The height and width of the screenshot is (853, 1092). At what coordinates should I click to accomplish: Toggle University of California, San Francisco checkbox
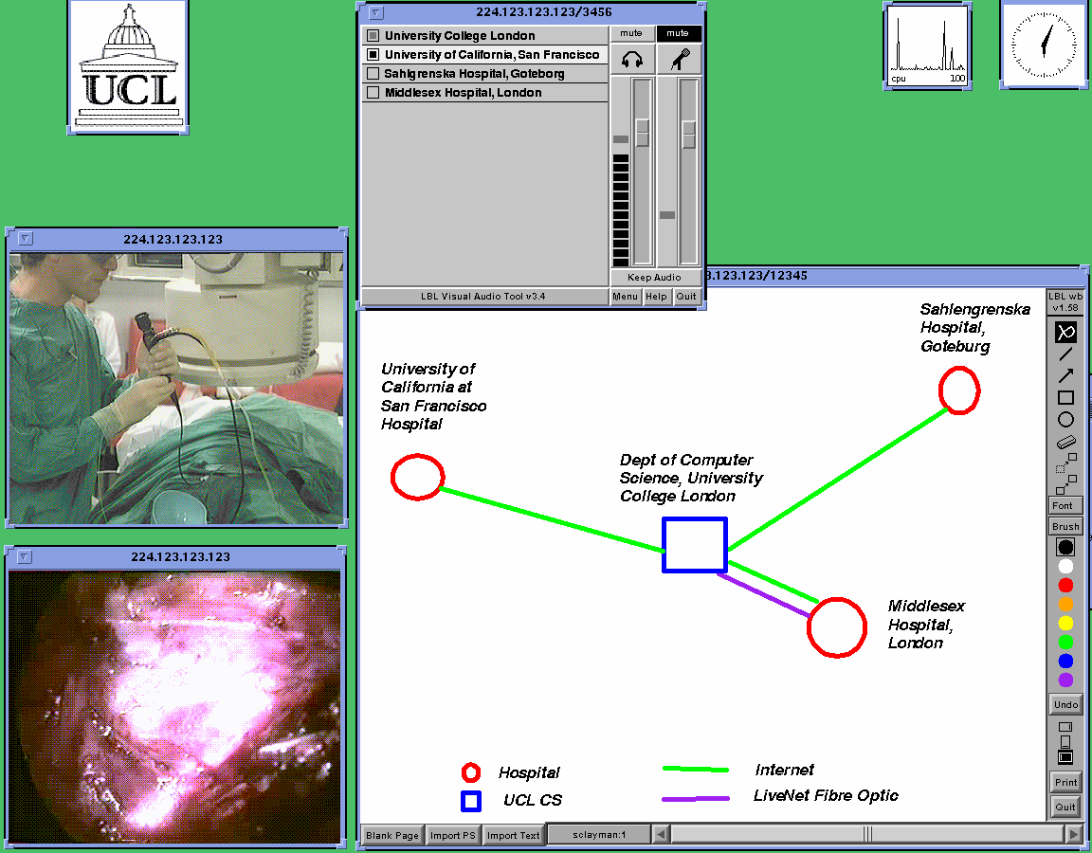tap(373, 54)
